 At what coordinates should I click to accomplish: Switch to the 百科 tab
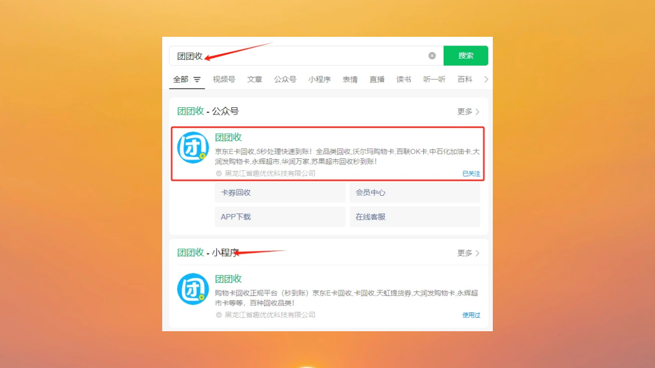[465, 79]
